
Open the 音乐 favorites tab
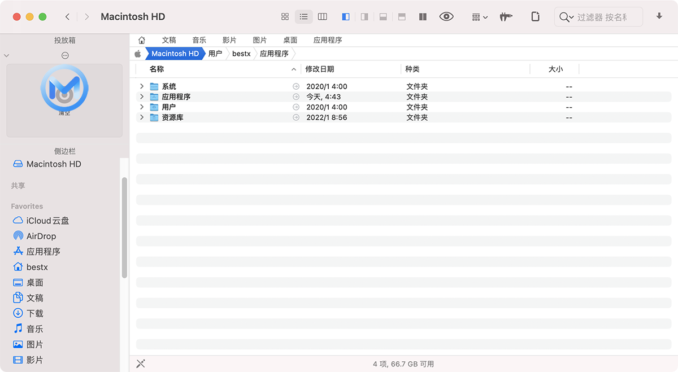(x=199, y=40)
